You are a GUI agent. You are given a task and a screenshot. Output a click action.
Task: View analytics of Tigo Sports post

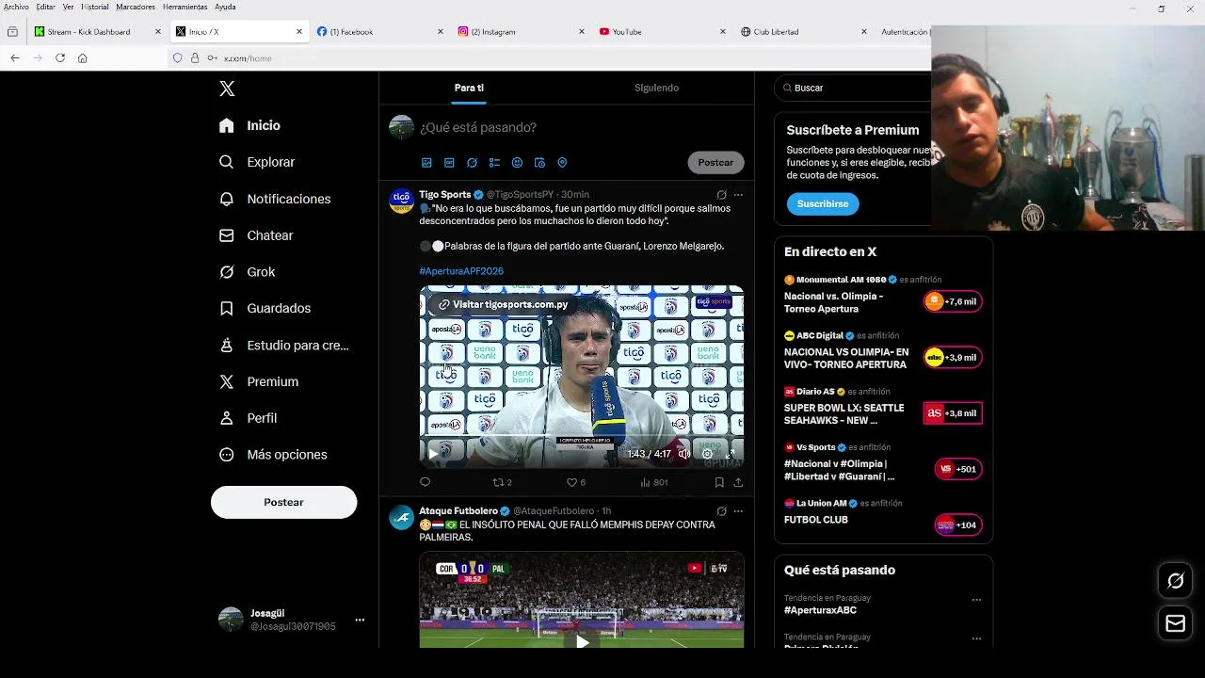653,482
